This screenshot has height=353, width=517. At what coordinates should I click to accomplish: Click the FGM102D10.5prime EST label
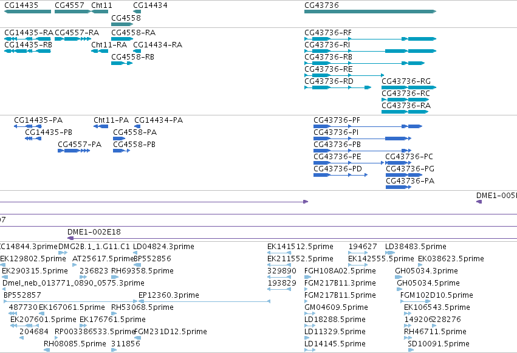(437, 295)
